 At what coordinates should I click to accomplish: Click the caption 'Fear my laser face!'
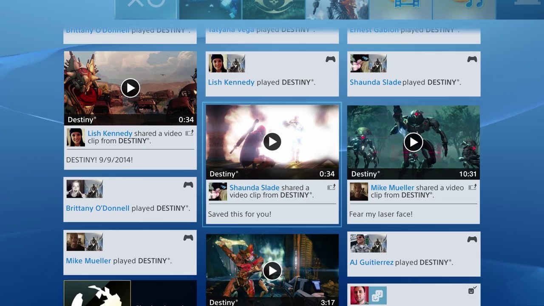tap(381, 214)
